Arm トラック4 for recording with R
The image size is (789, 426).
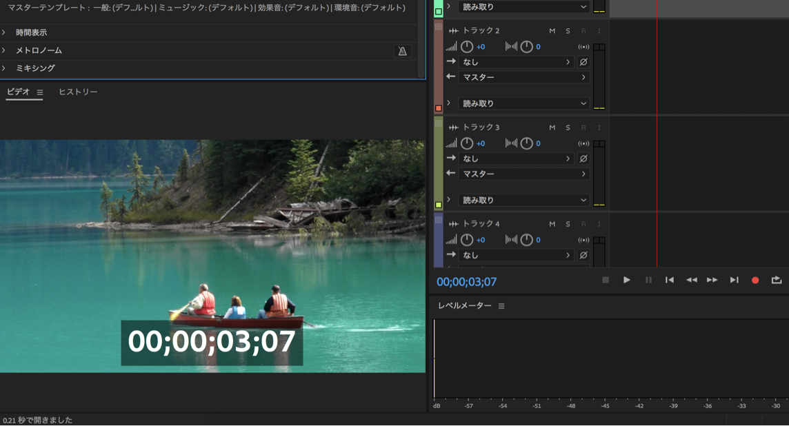click(583, 223)
